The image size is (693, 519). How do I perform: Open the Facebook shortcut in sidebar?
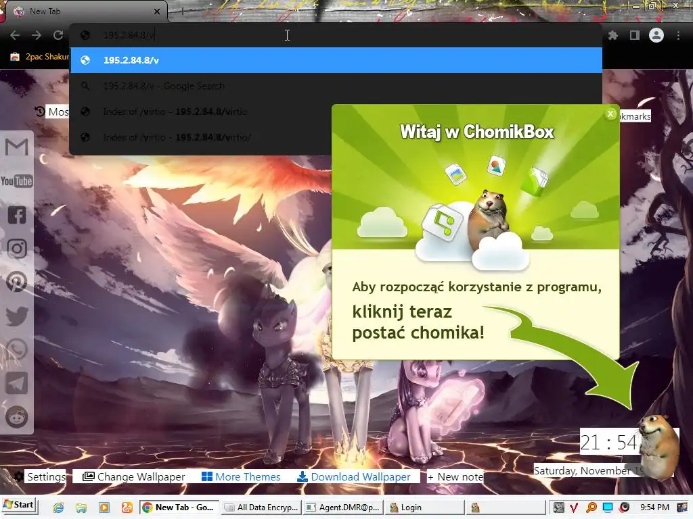click(17, 215)
